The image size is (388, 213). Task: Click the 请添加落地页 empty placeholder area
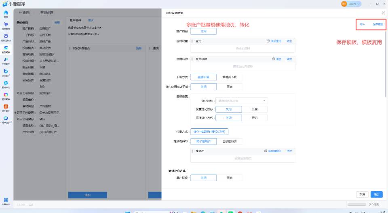coord(243,158)
